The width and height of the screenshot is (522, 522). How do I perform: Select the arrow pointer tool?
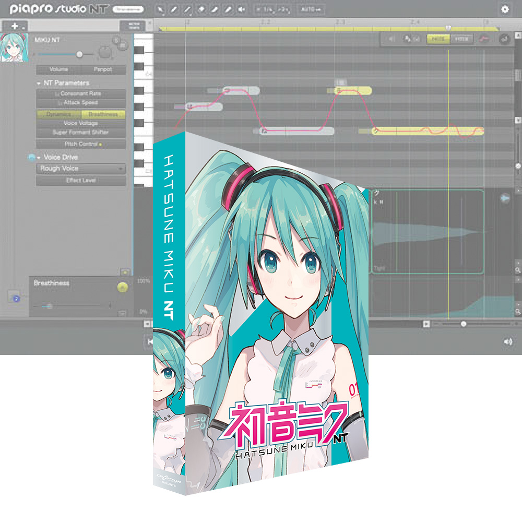[x=160, y=9]
